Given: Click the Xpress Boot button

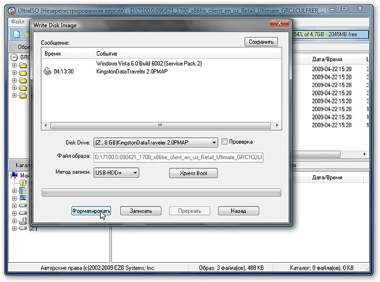Looking at the screenshot, I should point(193,173).
